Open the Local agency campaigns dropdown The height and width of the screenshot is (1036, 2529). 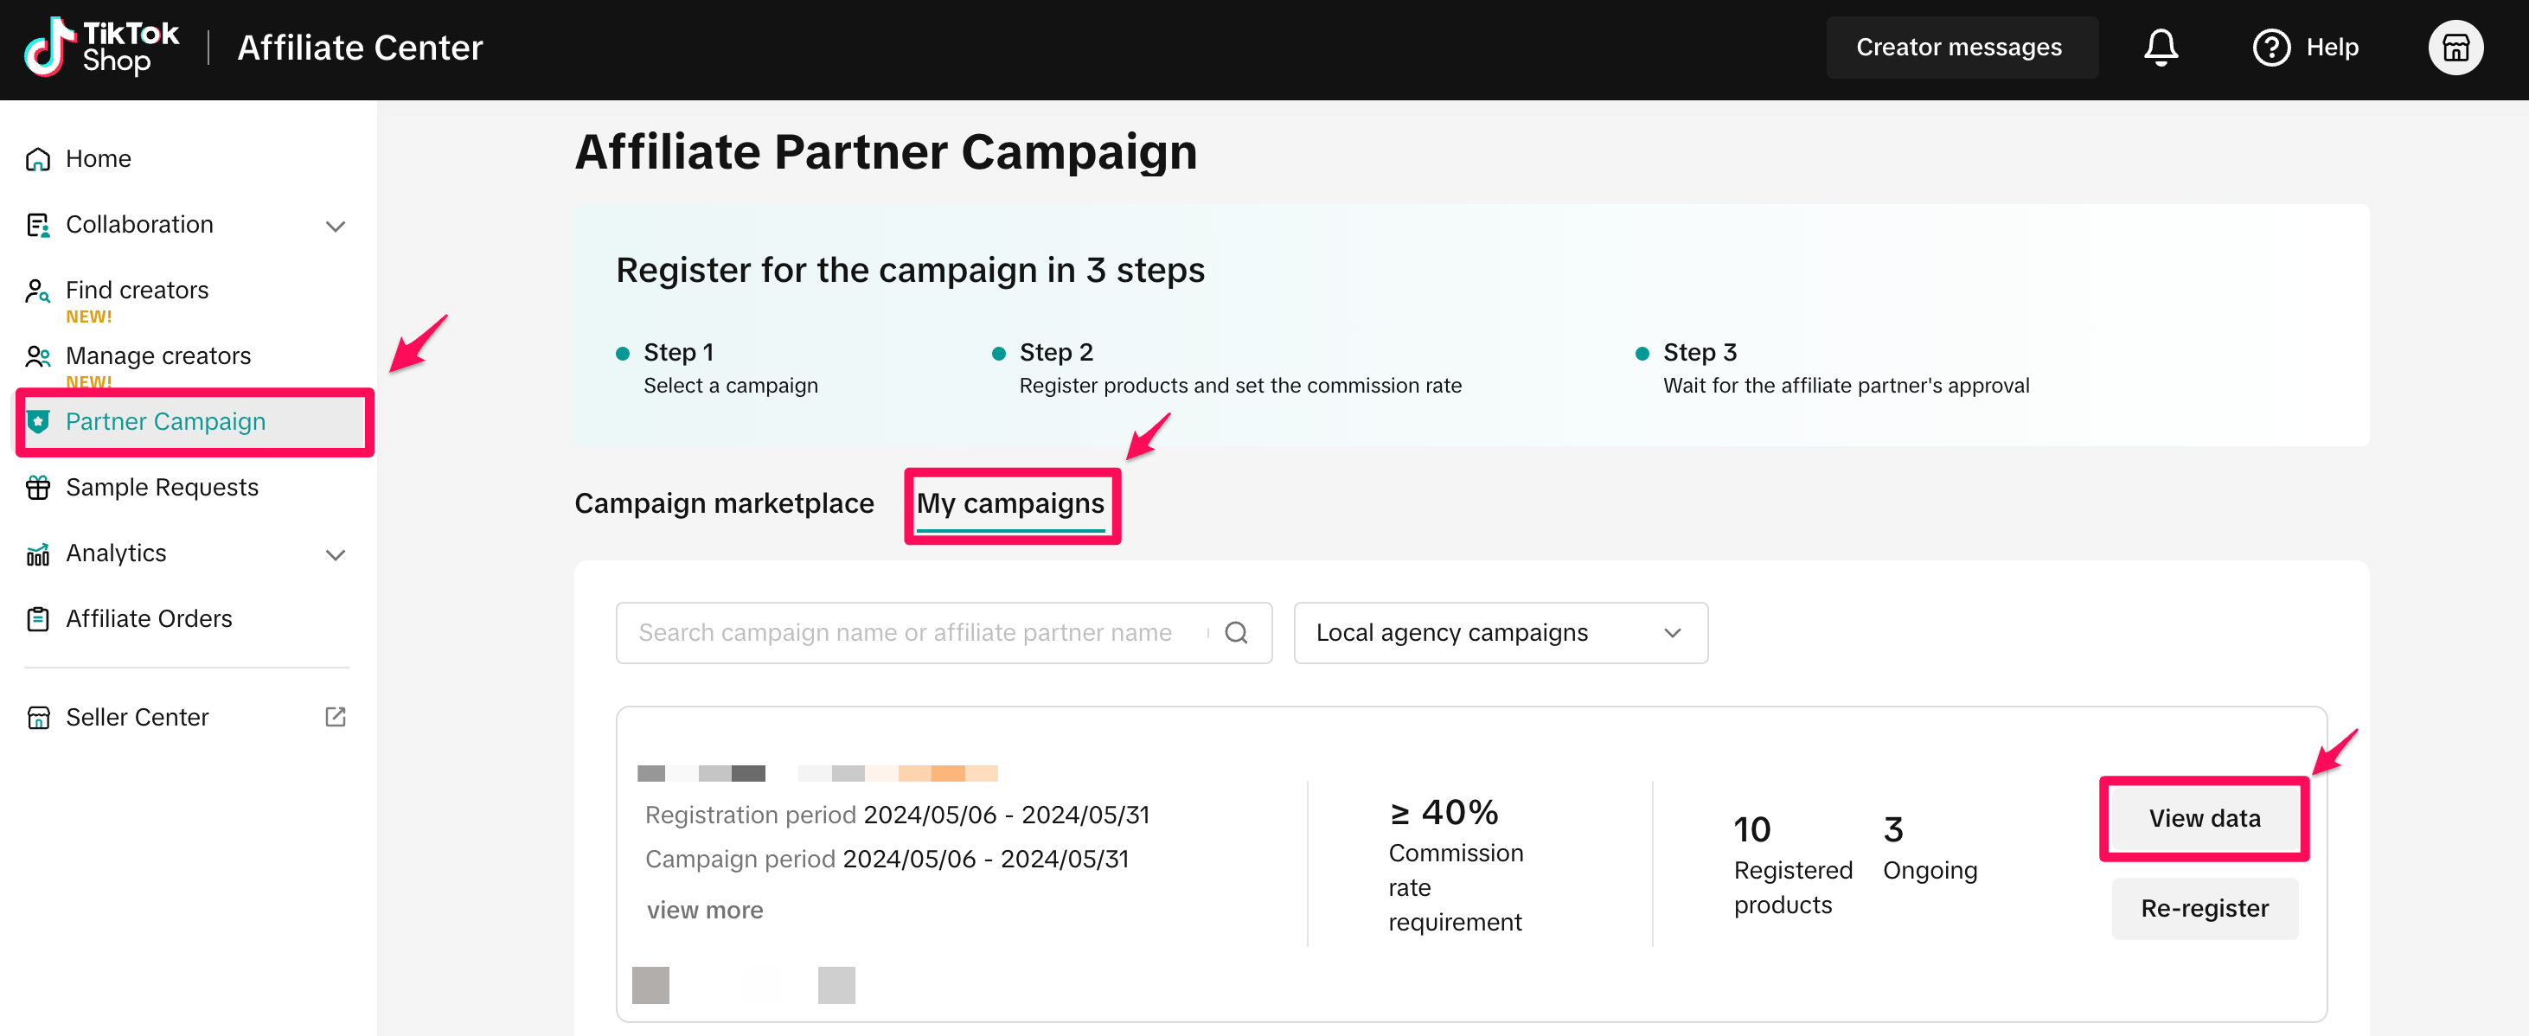coord(1499,632)
